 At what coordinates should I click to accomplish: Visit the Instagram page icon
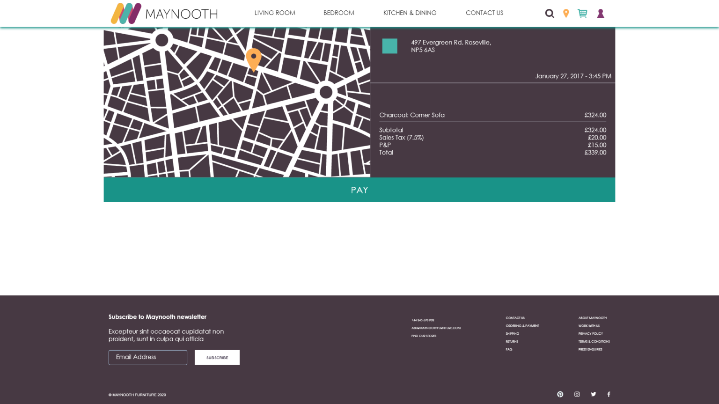pos(577,394)
